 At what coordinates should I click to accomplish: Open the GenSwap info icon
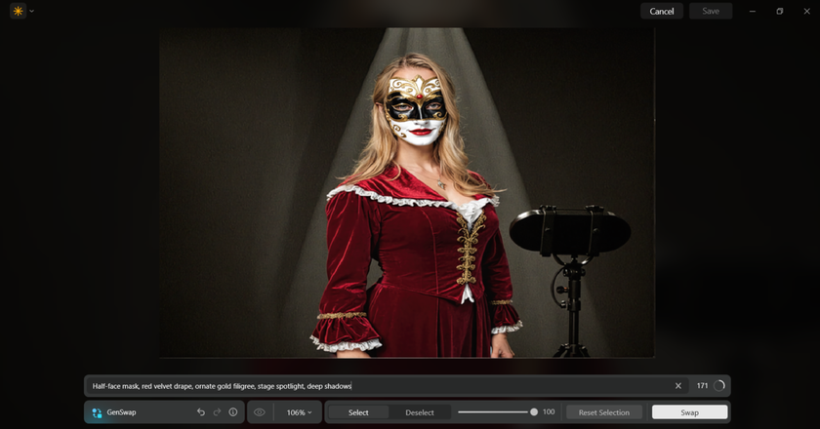tap(232, 412)
